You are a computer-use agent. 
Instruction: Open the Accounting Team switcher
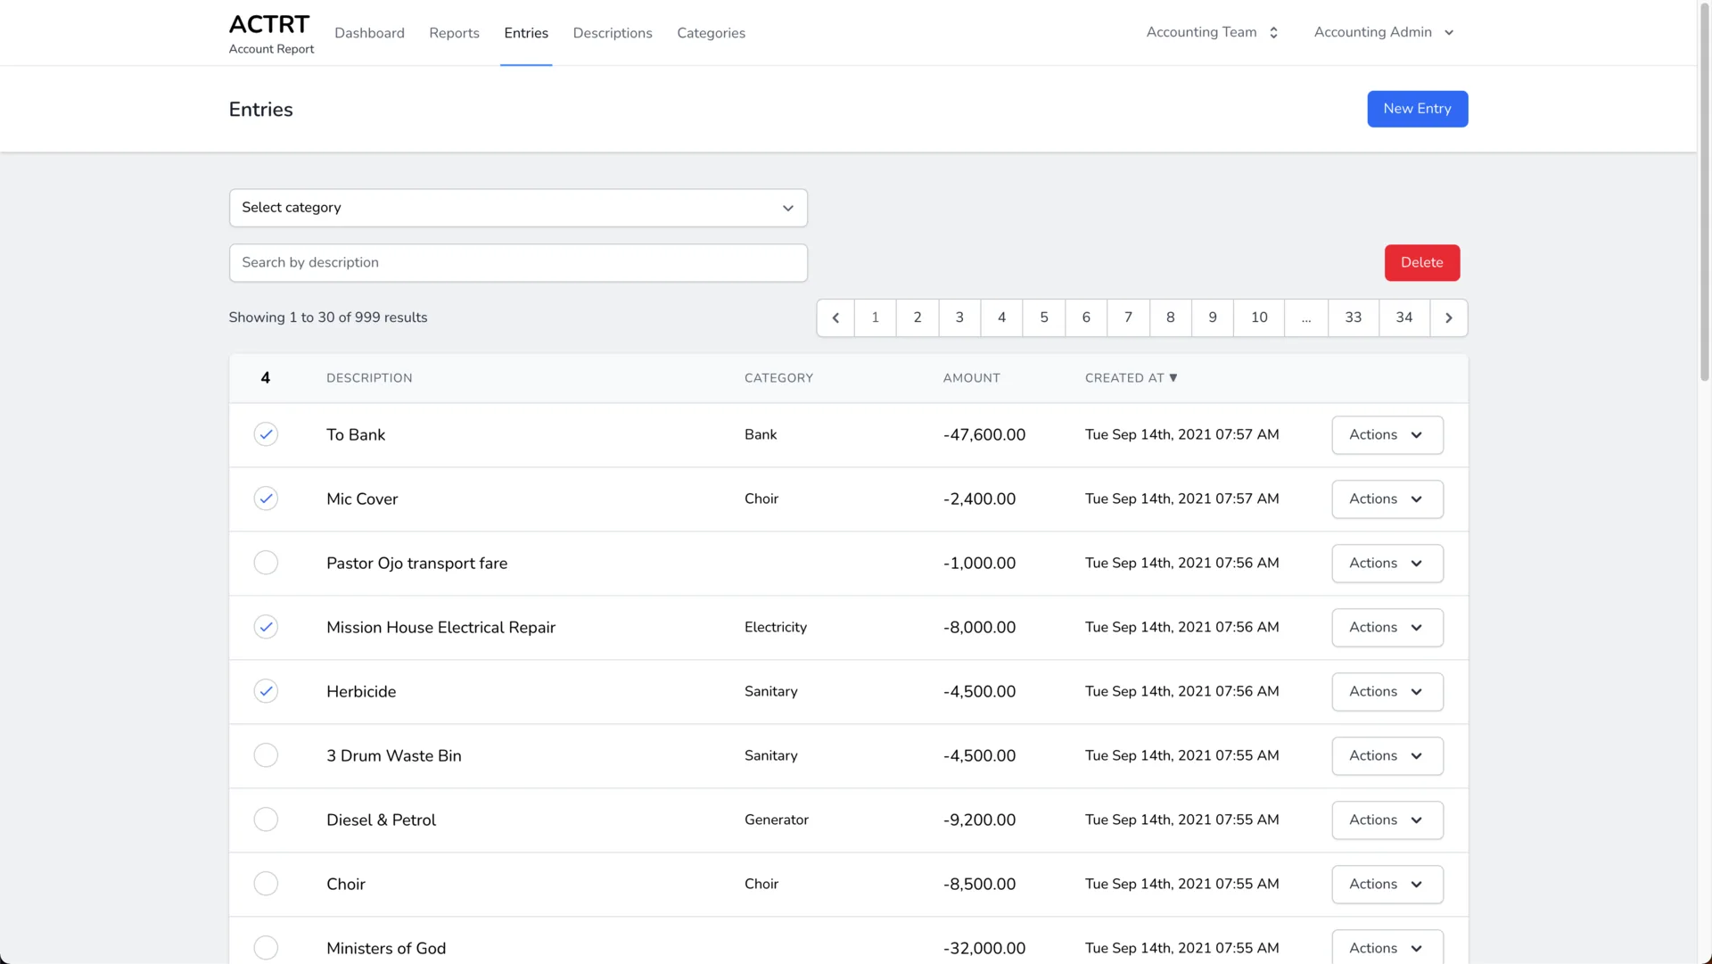coord(1213,32)
